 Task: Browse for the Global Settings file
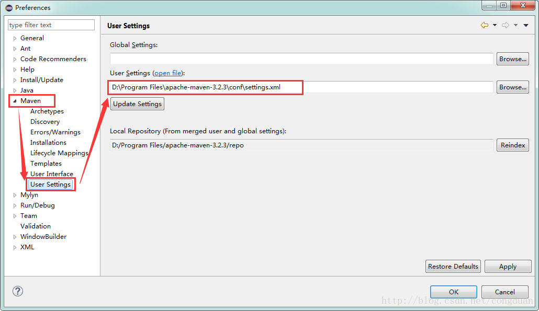[x=512, y=59]
